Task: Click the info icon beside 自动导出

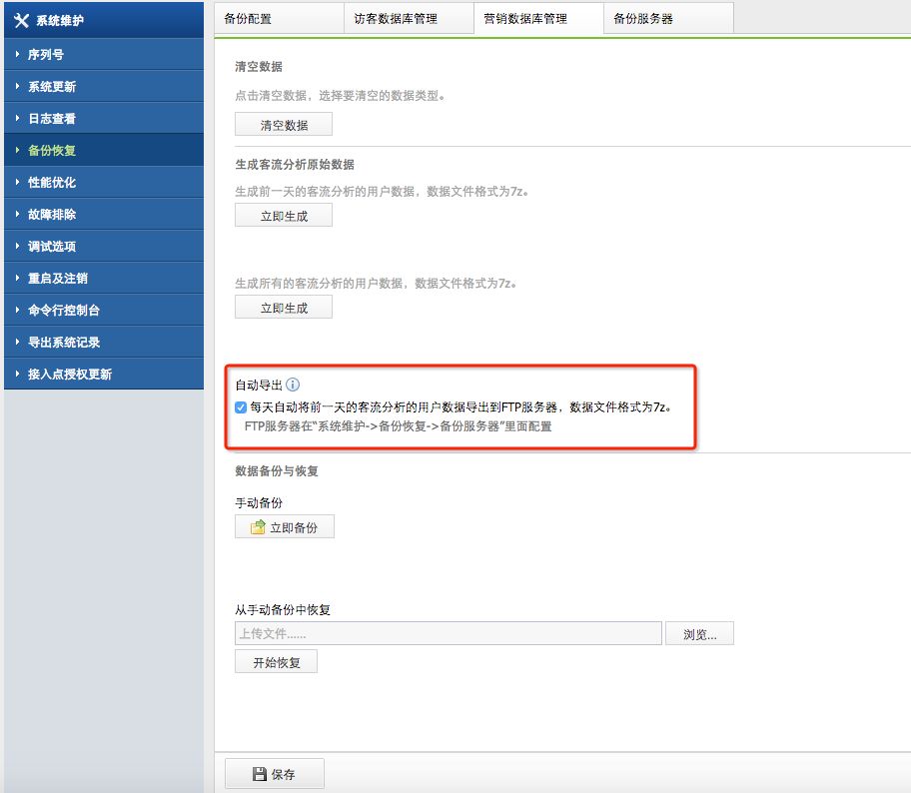Action: click(294, 385)
